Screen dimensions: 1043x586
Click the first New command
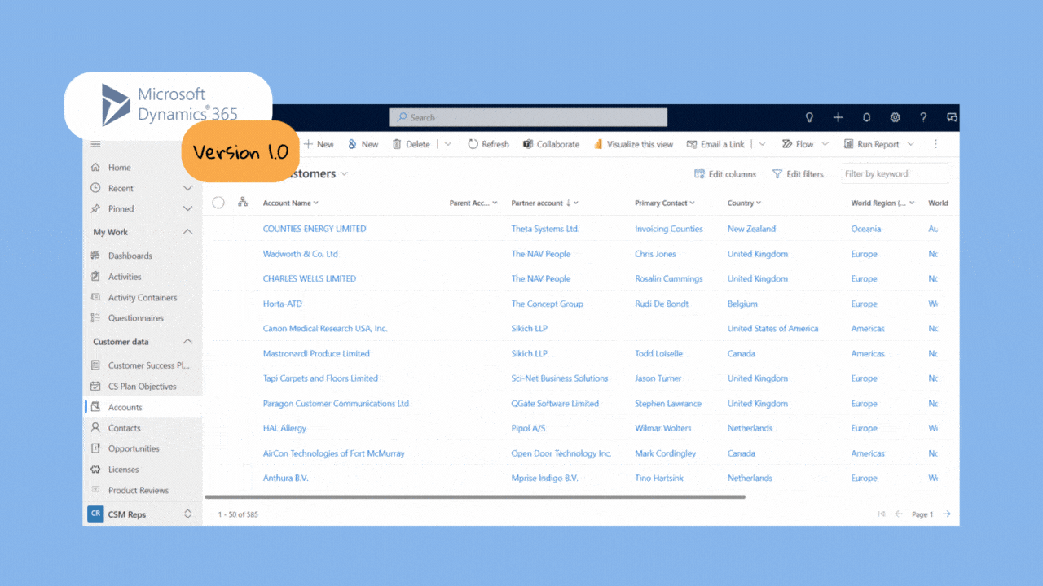pos(319,144)
